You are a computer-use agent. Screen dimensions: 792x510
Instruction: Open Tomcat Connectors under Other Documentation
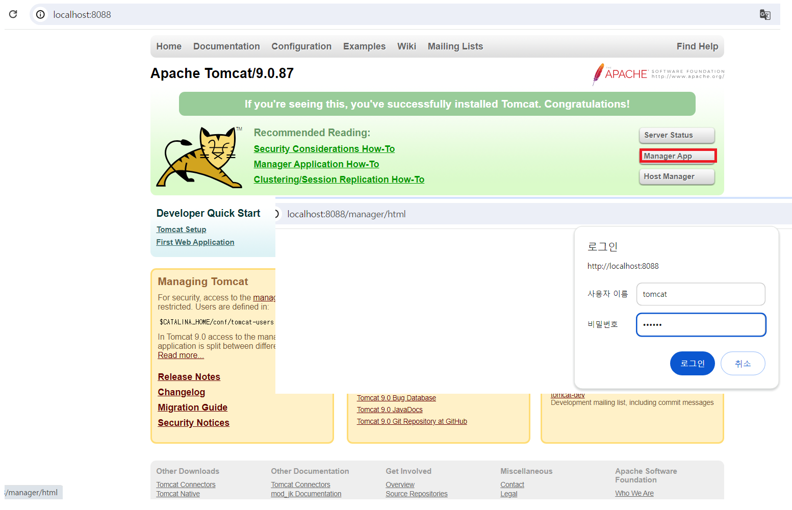(300, 484)
